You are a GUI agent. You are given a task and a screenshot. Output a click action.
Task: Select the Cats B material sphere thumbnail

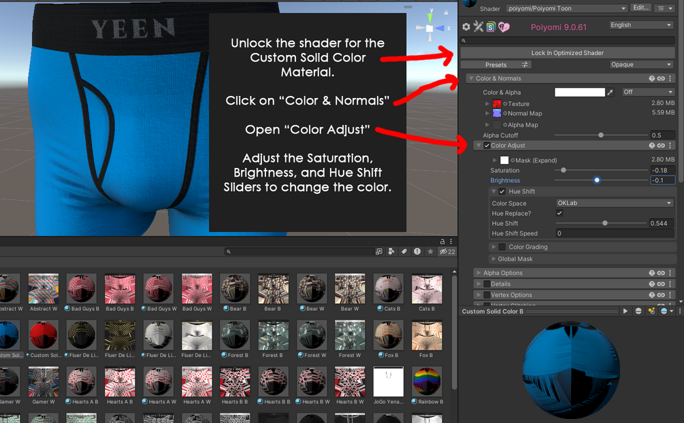tap(388, 288)
